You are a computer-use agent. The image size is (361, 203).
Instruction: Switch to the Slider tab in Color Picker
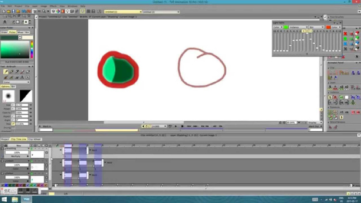click(x=4, y=32)
